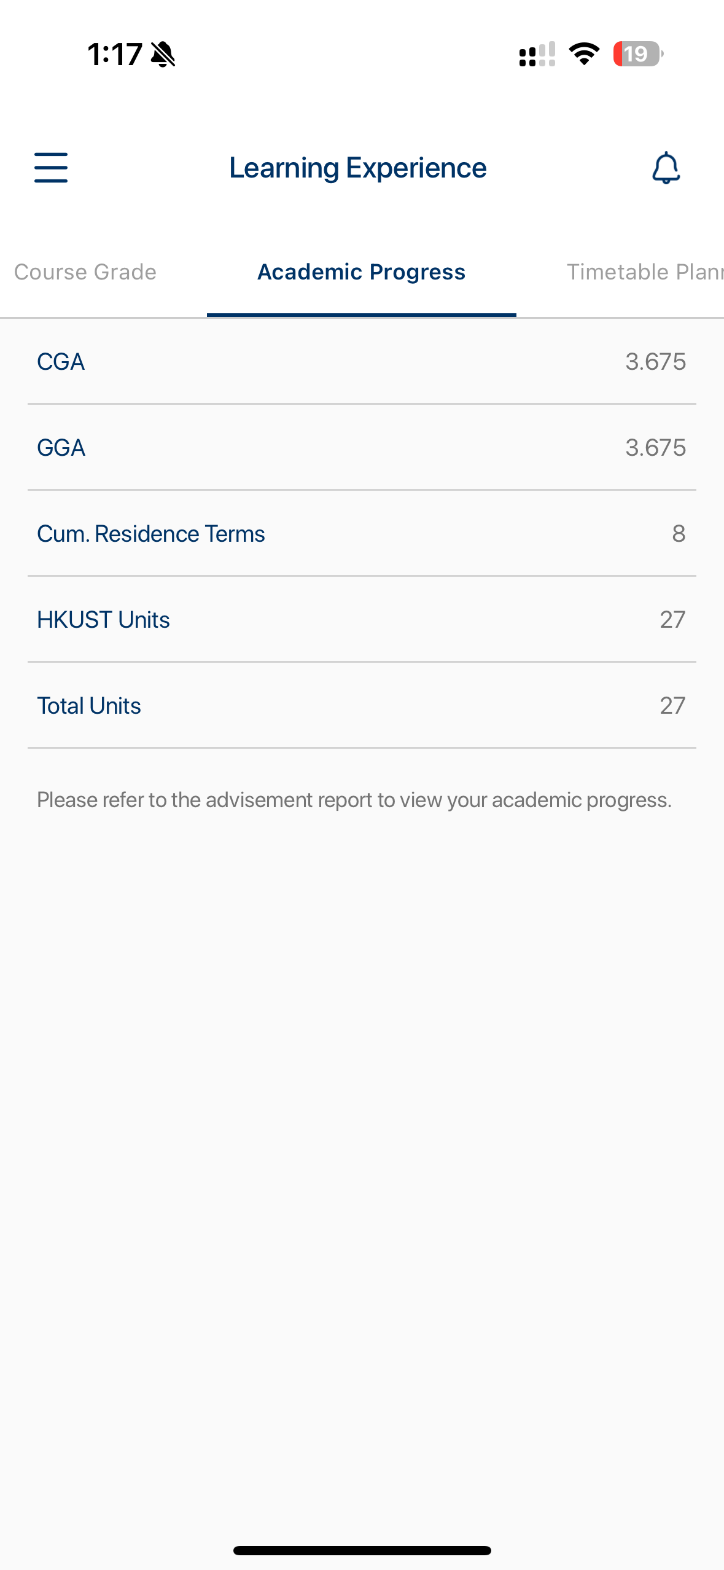
Task: Tap the cellular signal bars icon
Action: [x=537, y=54]
